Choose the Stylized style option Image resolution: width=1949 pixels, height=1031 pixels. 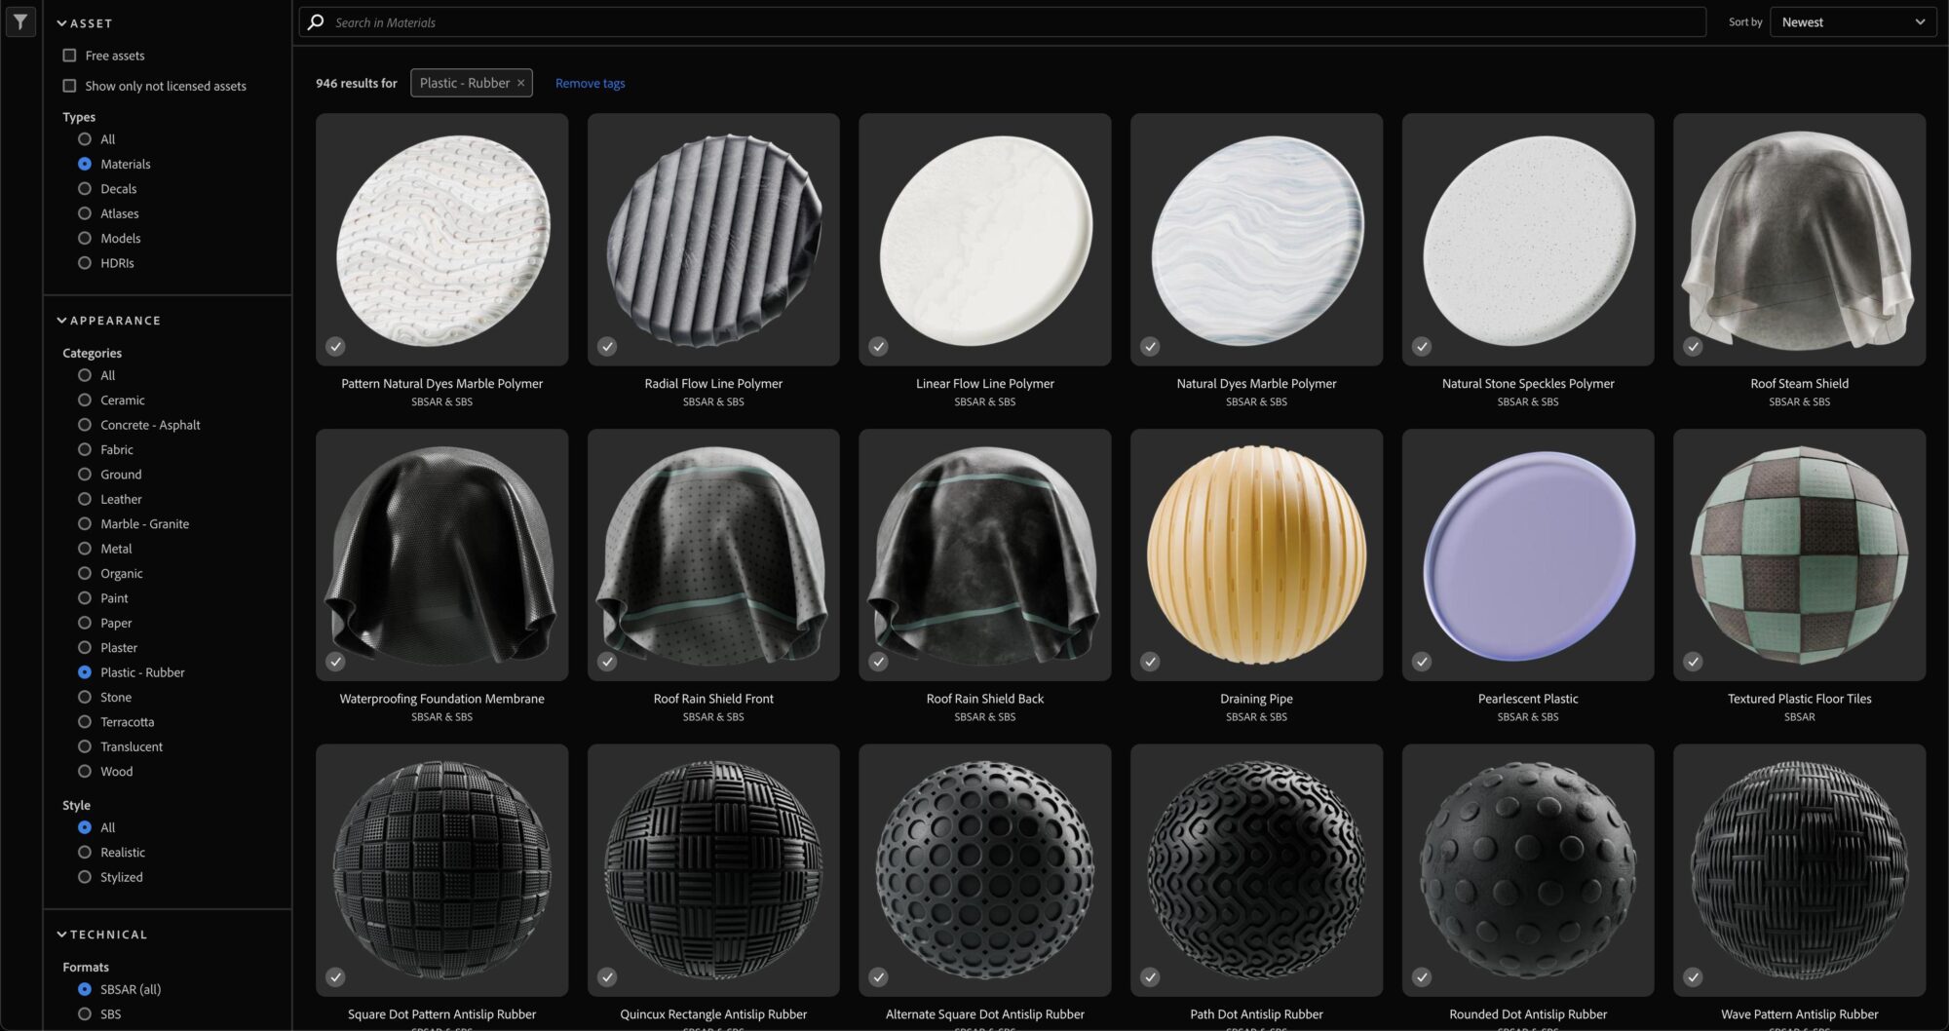pos(84,876)
